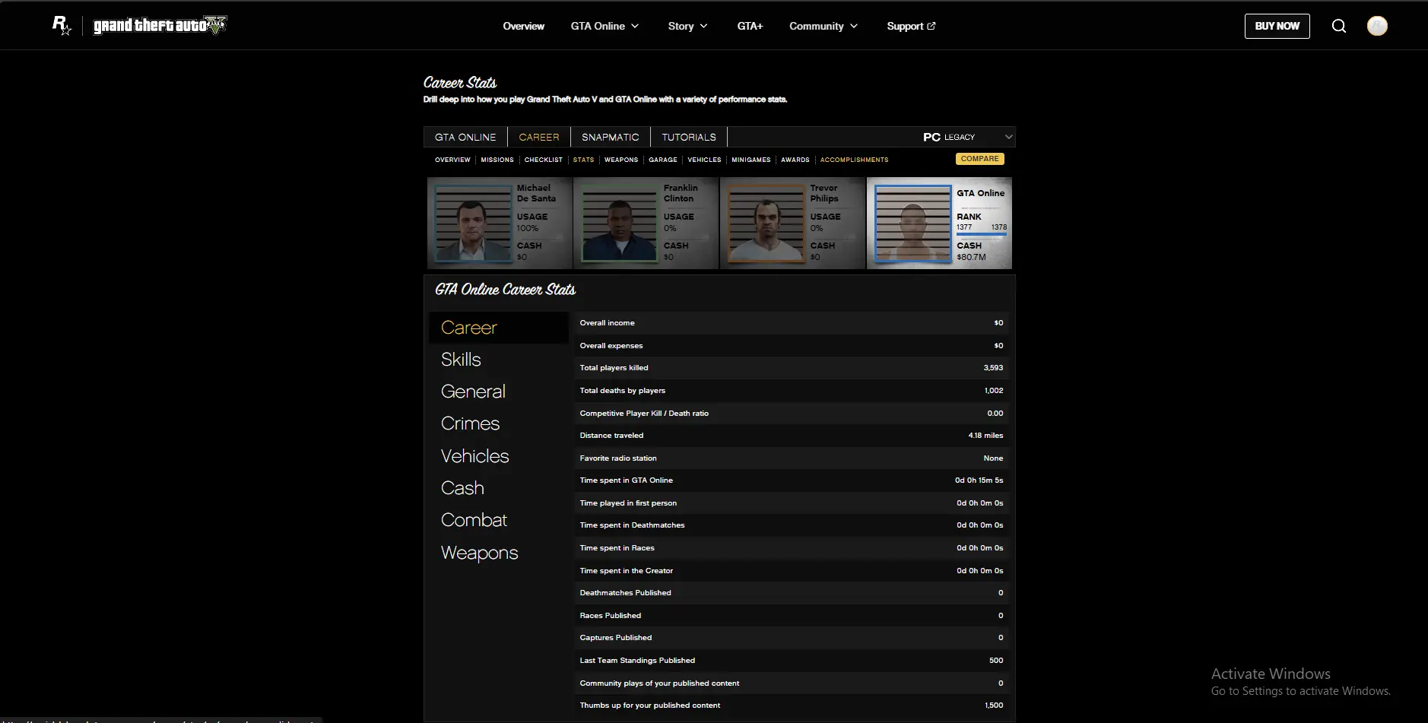
Task: Select Michael De Santa character card
Action: click(499, 223)
